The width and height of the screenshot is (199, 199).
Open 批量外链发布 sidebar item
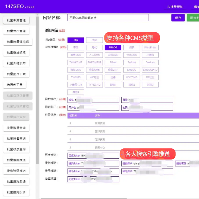tap(16, 63)
